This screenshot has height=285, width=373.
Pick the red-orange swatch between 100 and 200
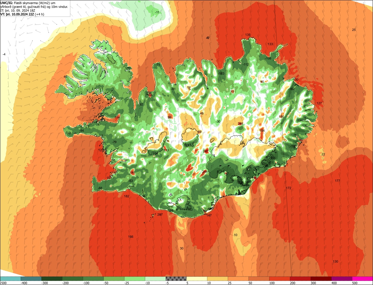click(280, 279)
